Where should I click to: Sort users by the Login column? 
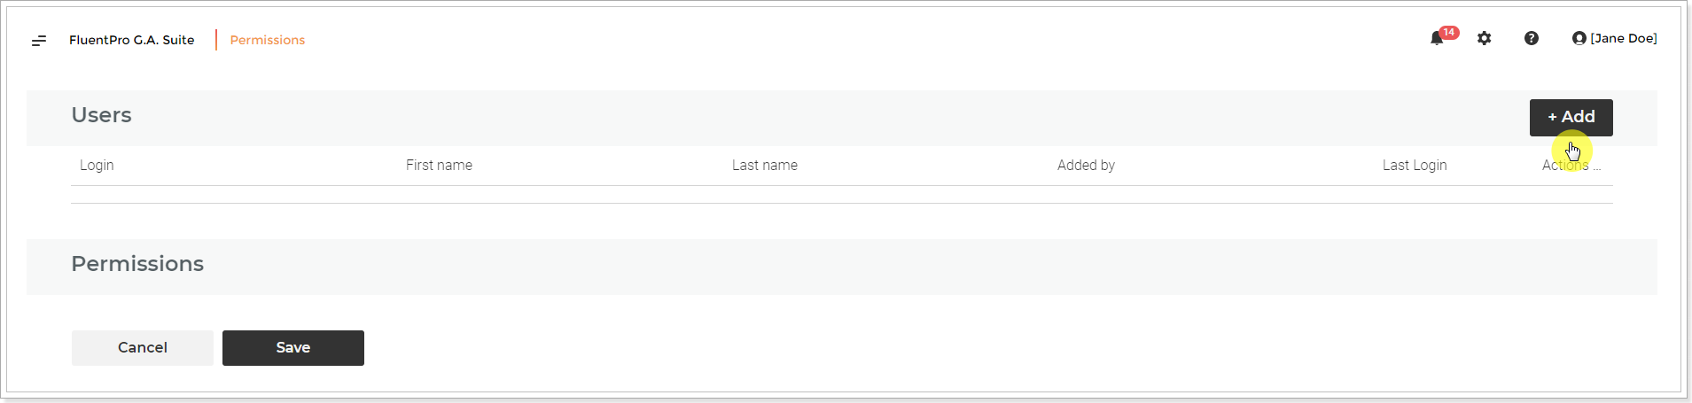97,165
